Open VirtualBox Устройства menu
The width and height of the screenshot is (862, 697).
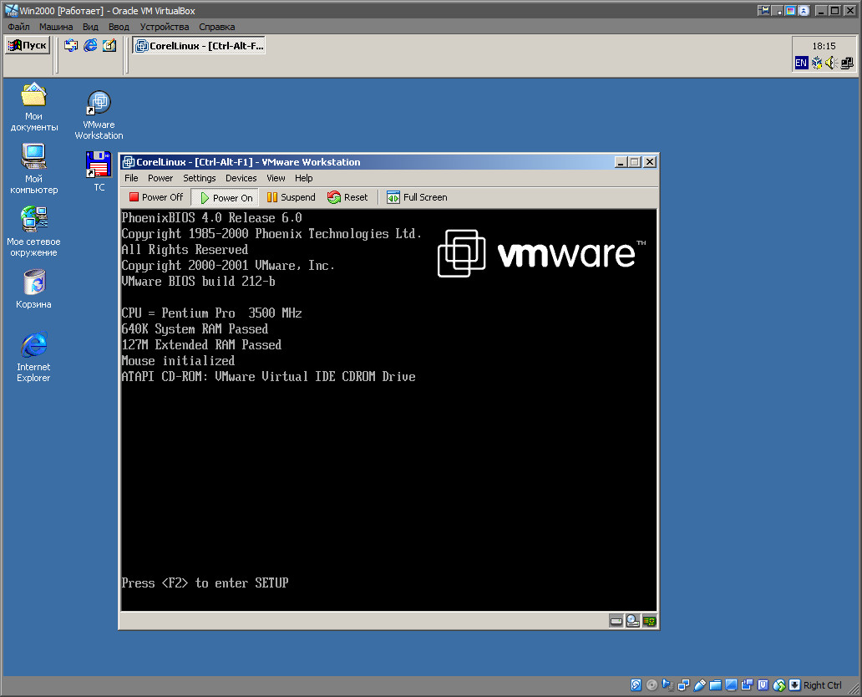[165, 27]
